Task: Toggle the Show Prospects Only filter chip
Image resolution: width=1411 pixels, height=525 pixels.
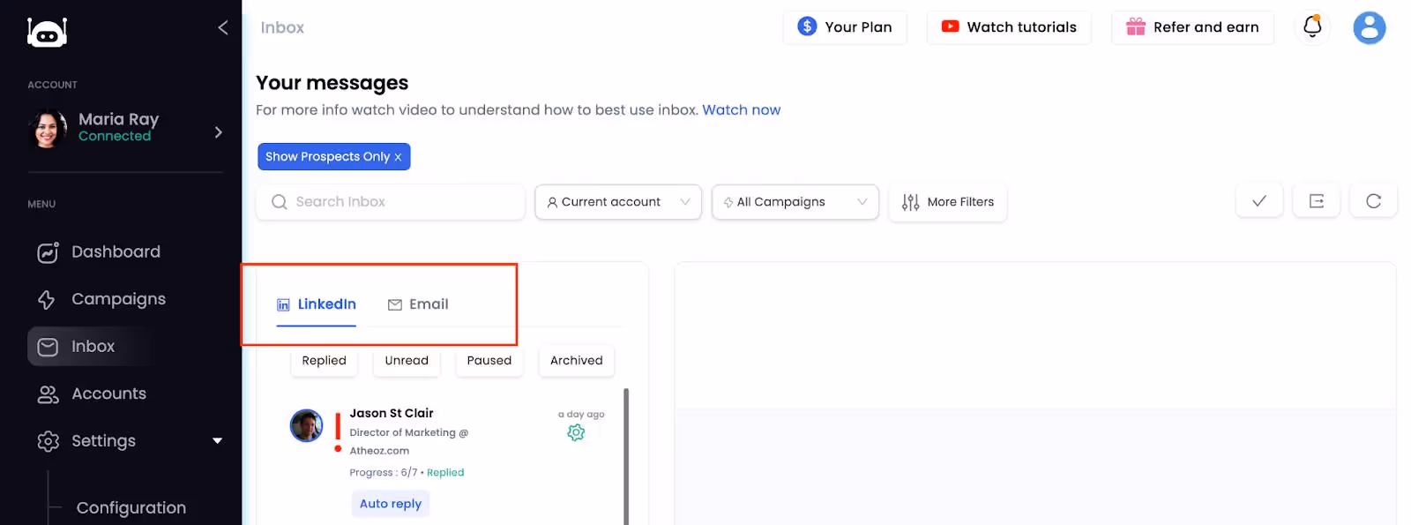Action: [334, 157]
